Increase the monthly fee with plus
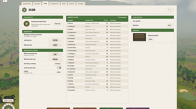Viewport: 196px width, 109px height. [x=60, y=45]
